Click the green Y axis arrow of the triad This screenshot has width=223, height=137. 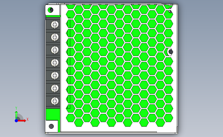pos(16,115)
